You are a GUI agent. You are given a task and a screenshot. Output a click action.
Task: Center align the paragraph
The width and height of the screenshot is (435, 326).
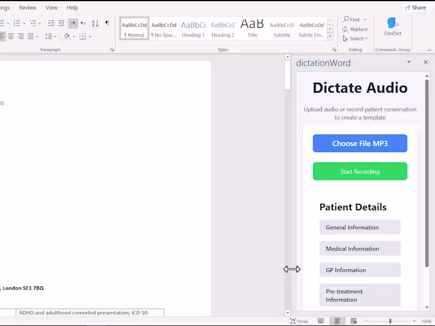coord(11,36)
